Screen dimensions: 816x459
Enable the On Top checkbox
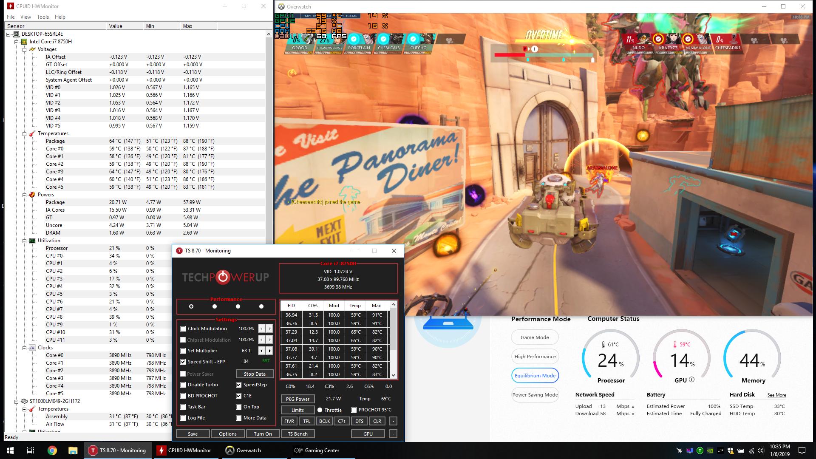click(239, 407)
